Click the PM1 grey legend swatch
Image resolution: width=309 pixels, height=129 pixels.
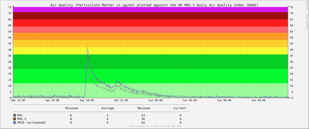click(x=15, y=115)
